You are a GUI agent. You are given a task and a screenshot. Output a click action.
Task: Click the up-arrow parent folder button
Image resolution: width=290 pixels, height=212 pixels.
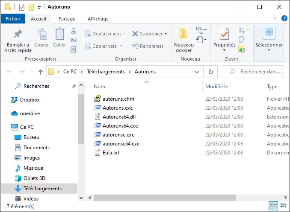(x=41, y=72)
